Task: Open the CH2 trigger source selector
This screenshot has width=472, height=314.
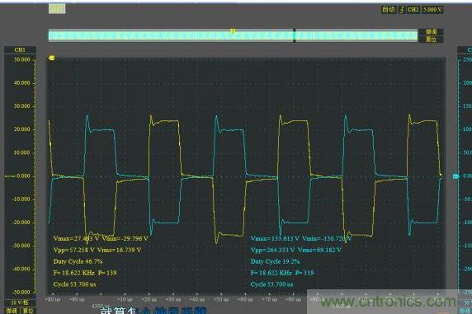Action: coord(413,10)
